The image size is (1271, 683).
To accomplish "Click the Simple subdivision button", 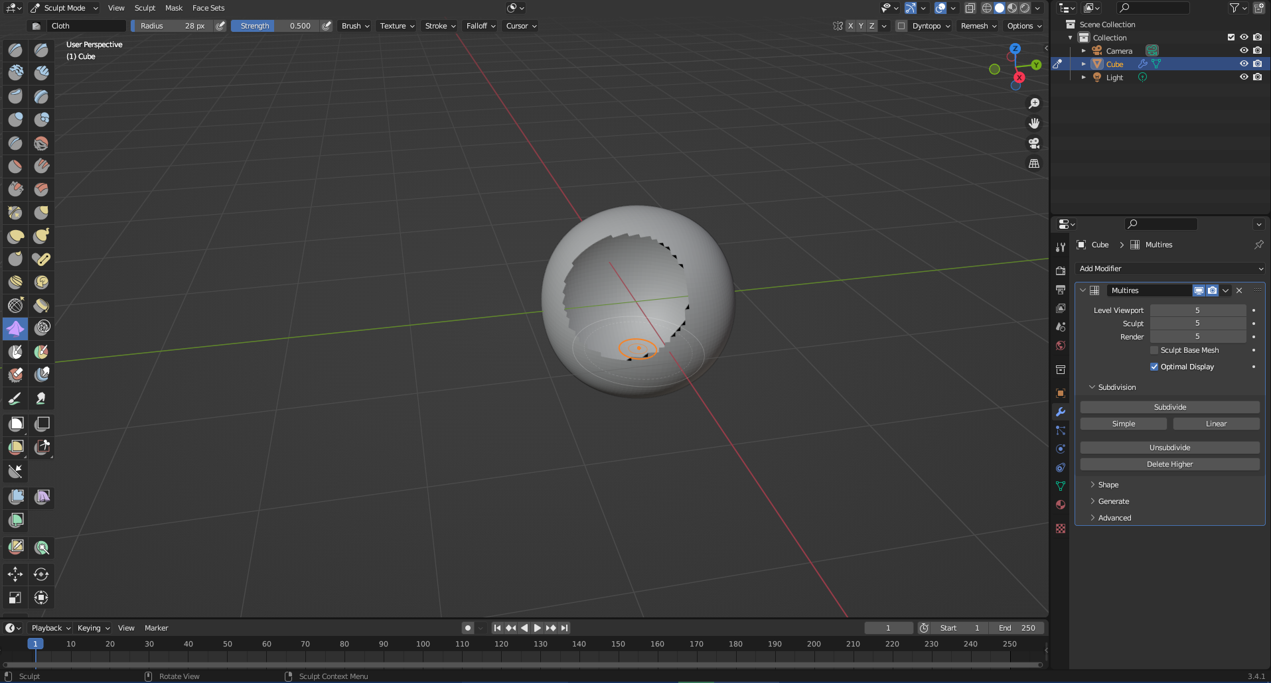I will pos(1124,424).
